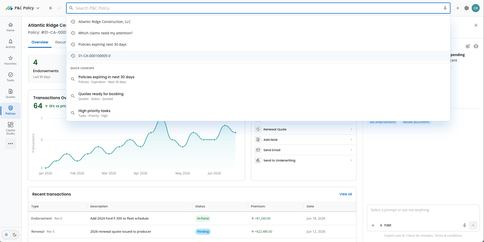The height and width of the screenshot is (242, 484).
Task: Add attachment with Copilot plus icon
Action: click(373, 225)
